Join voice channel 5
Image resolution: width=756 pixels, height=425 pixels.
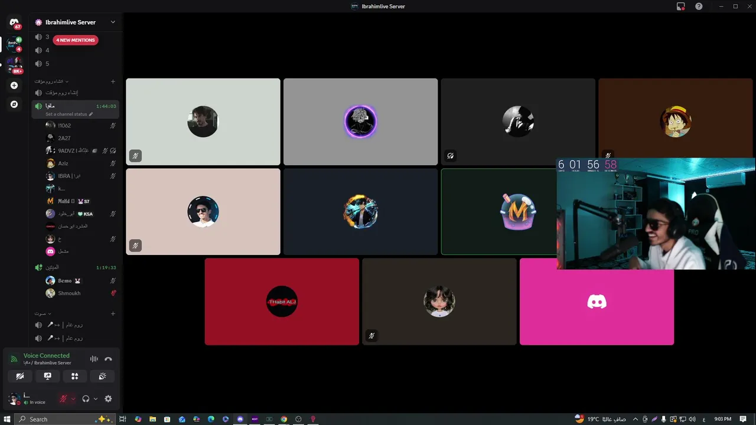click(75, 64)
